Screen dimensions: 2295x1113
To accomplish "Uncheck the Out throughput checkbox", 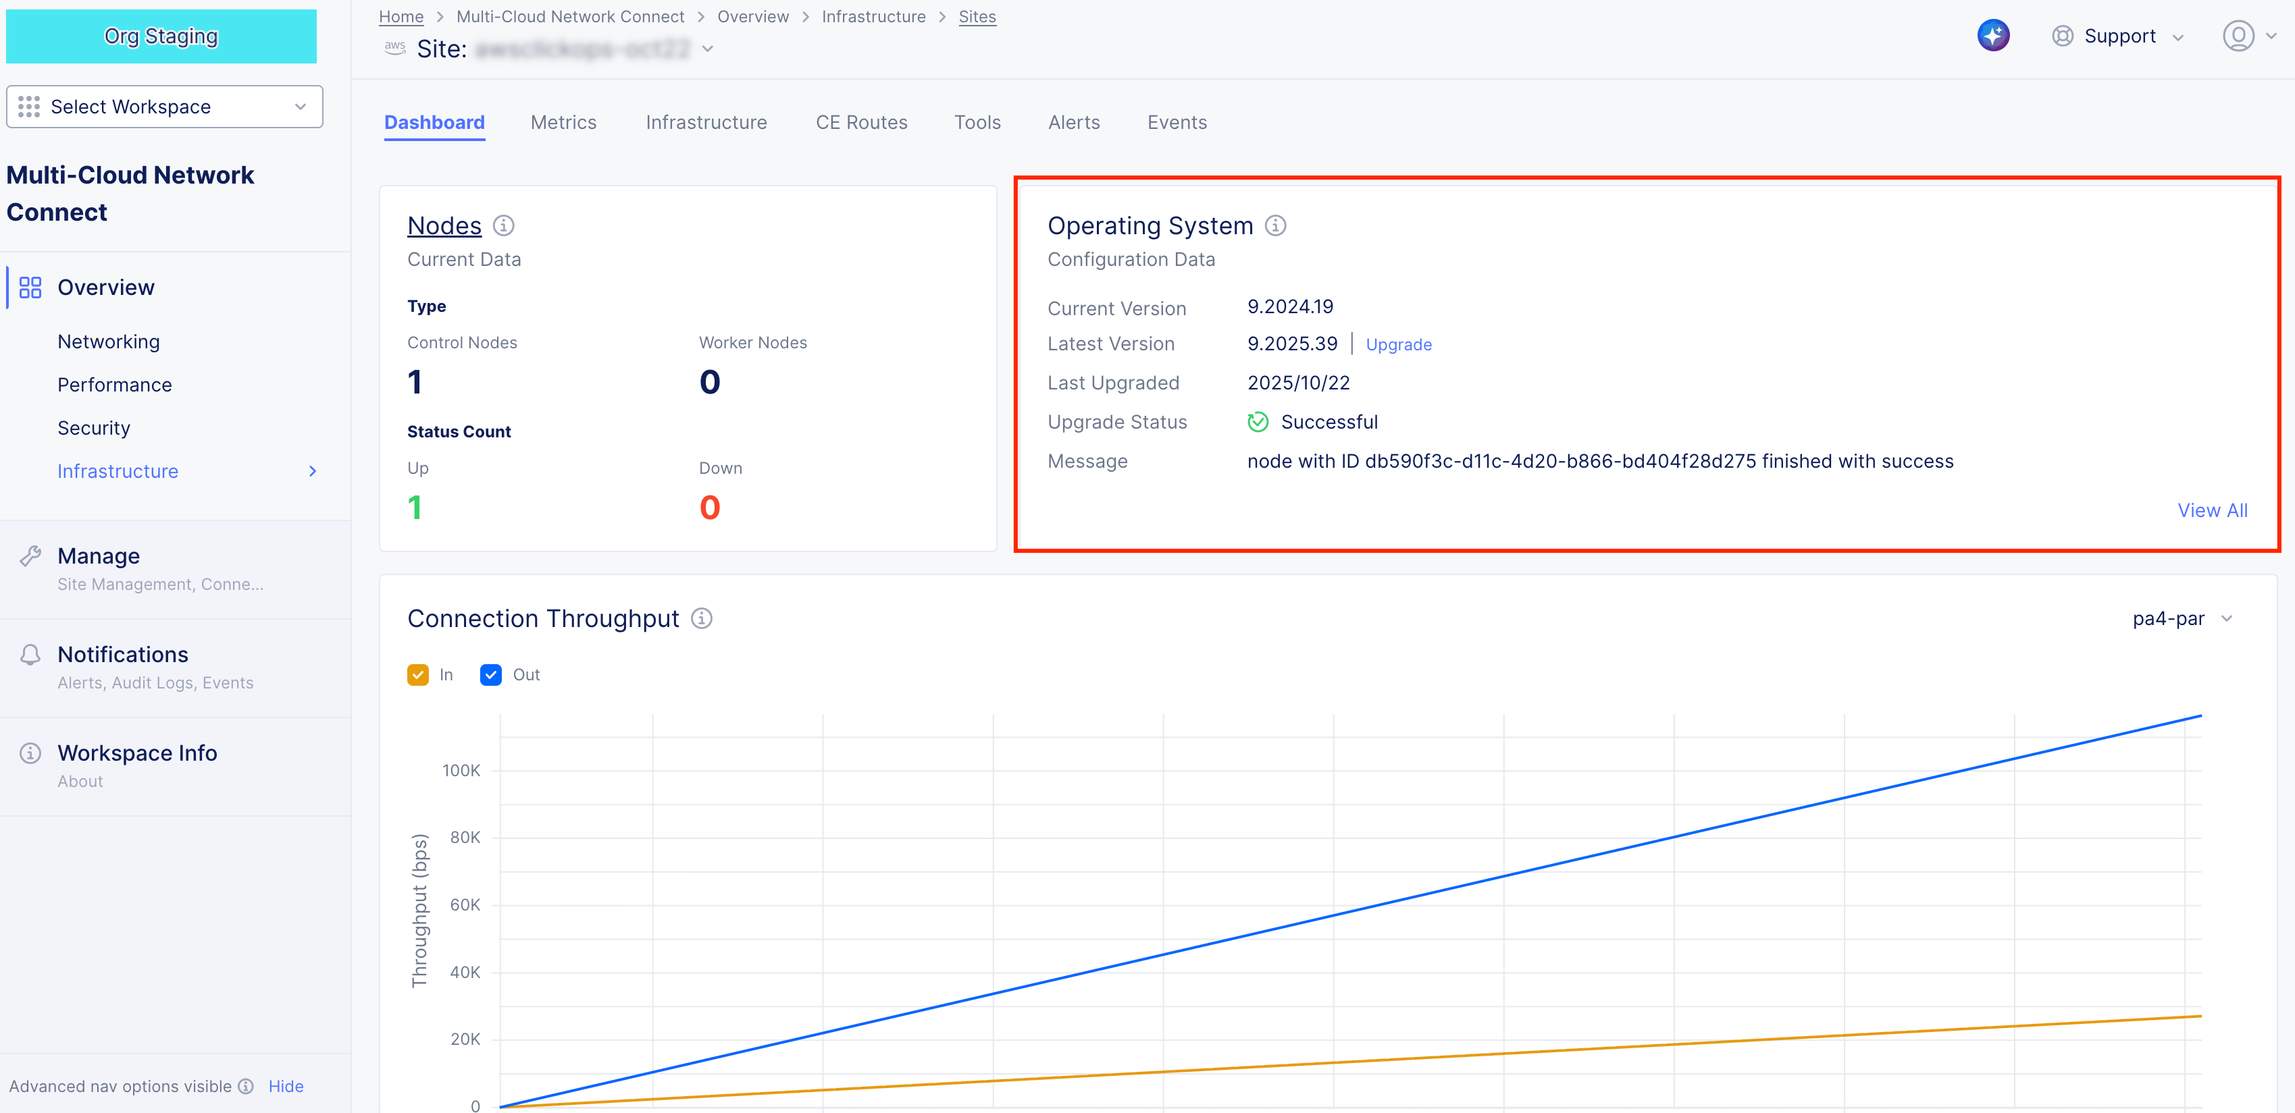I will pos(491,675).
